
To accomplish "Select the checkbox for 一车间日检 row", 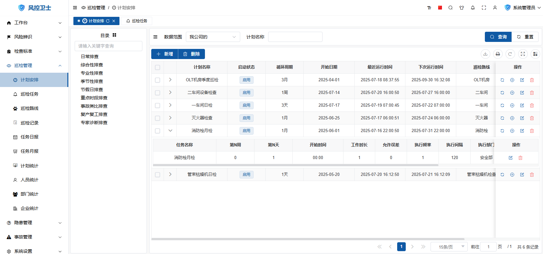I will (158, 105).
